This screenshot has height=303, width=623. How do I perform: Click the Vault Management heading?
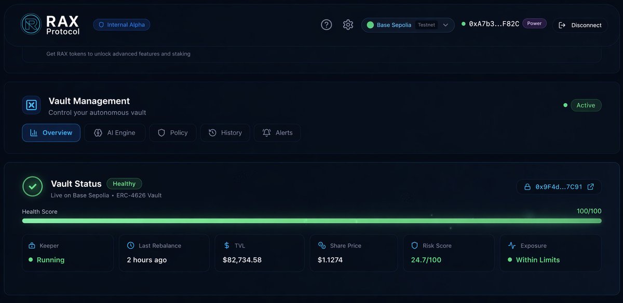(89, 101)
